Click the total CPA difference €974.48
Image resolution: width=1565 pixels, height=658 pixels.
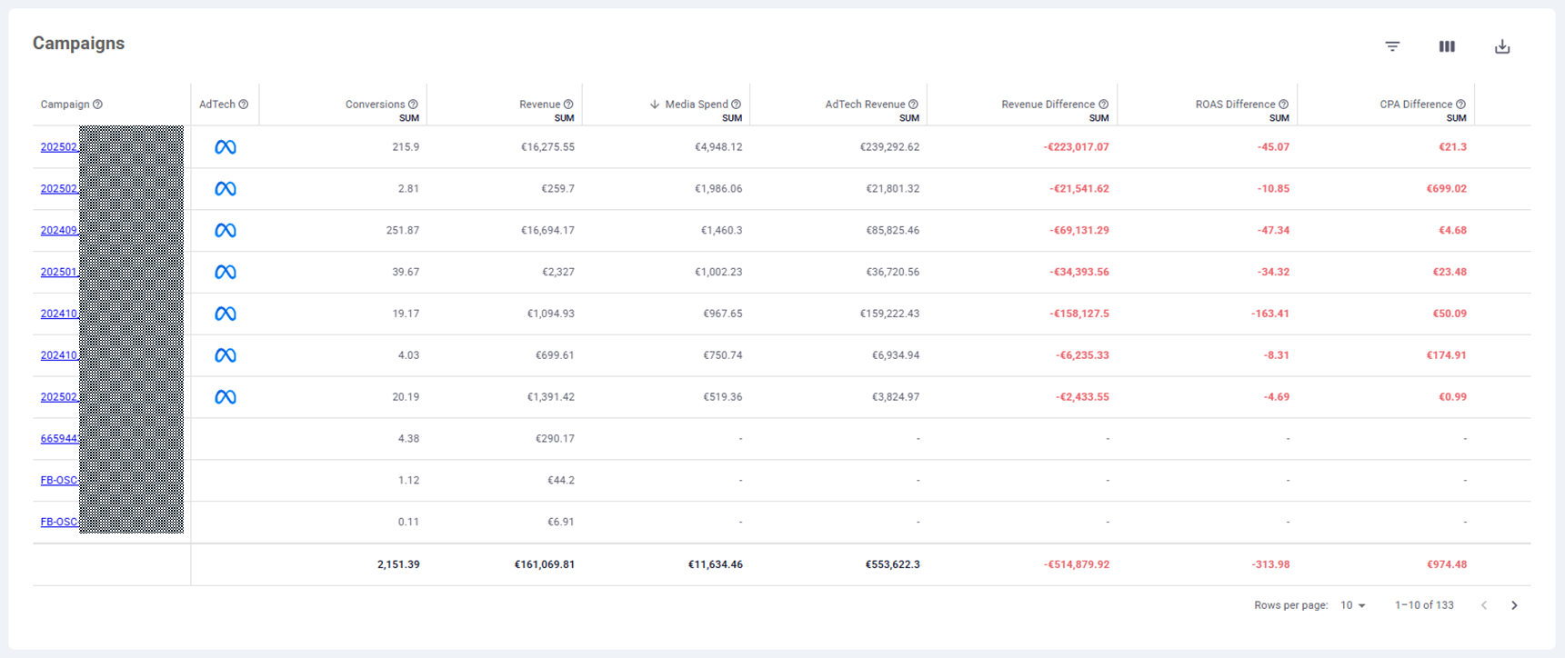coord(1447,564)
